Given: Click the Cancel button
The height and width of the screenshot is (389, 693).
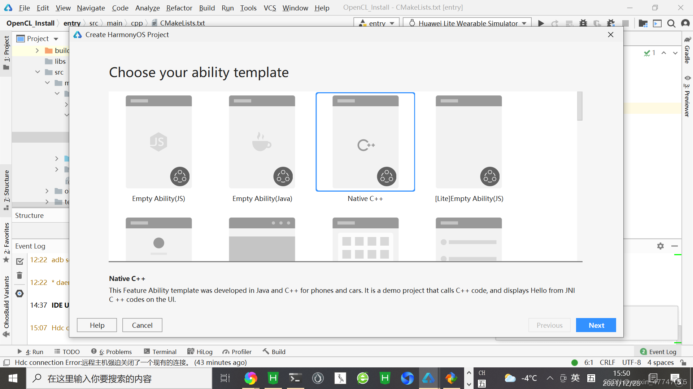Looking at the screenshot, I should [x=142, y=325].
